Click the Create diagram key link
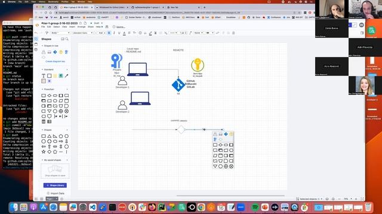Screen dimensions: 382x214 pos(56,61)
